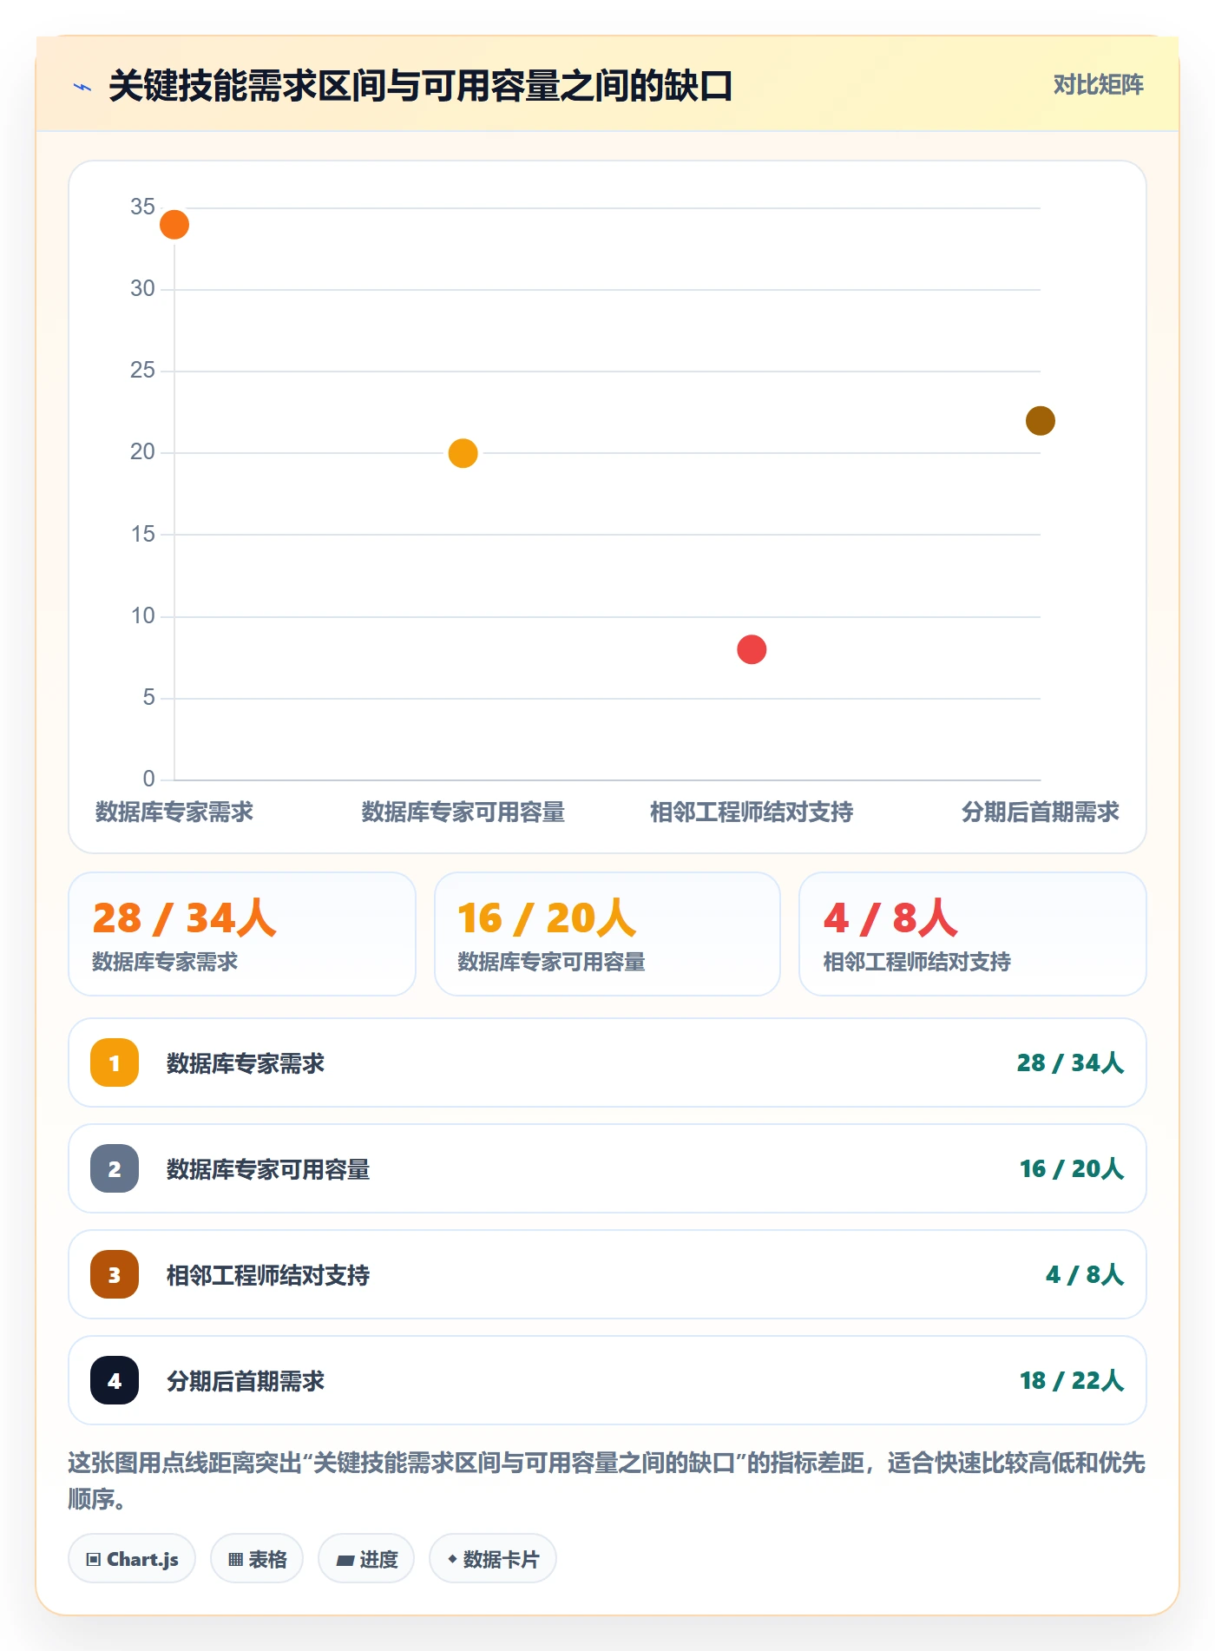Click the x-axis label 数据库专家可用容量
1215x1651 pixels.
463,812
